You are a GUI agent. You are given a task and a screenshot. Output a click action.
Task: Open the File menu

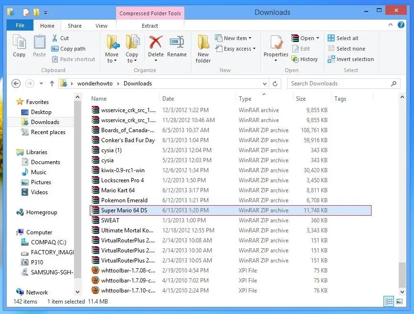[x=20, y=25]
